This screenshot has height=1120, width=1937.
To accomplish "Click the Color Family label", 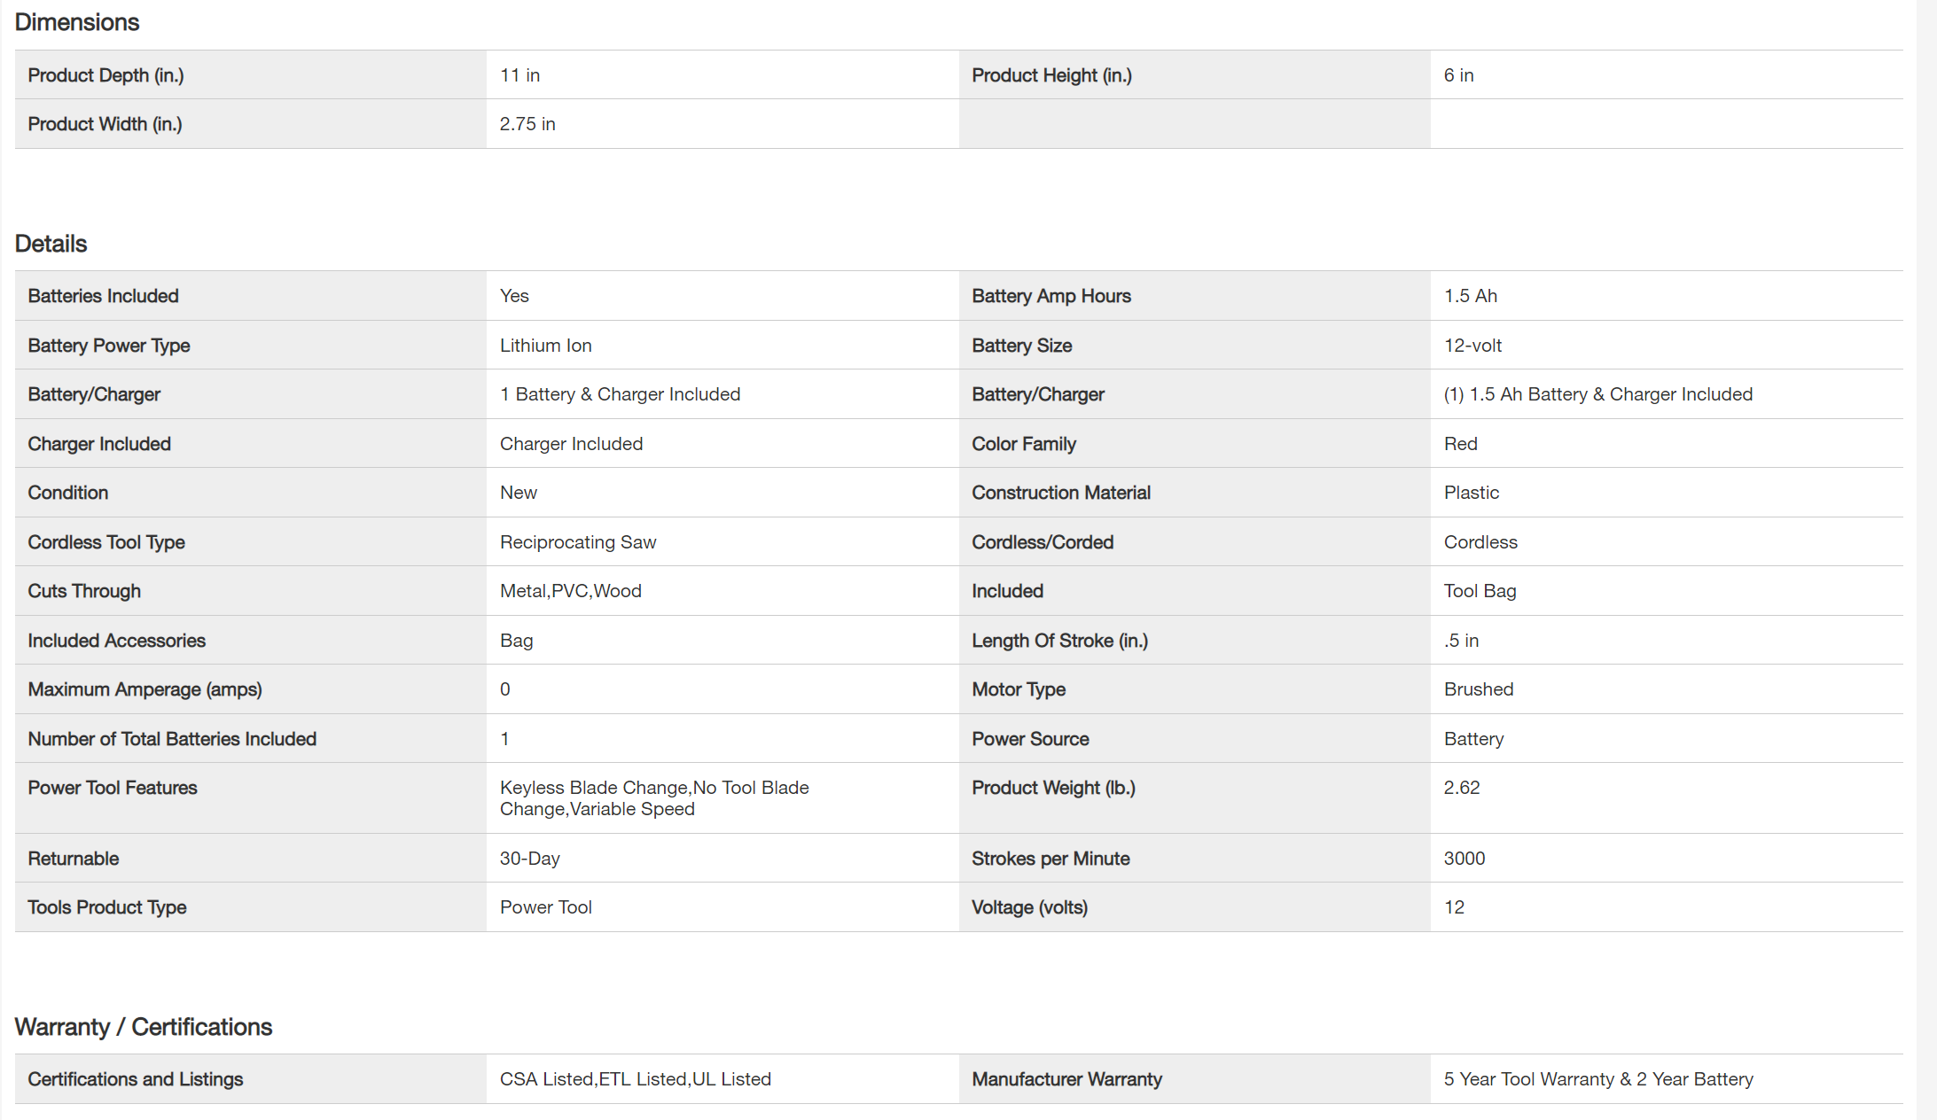I will tap(1024, 444).
